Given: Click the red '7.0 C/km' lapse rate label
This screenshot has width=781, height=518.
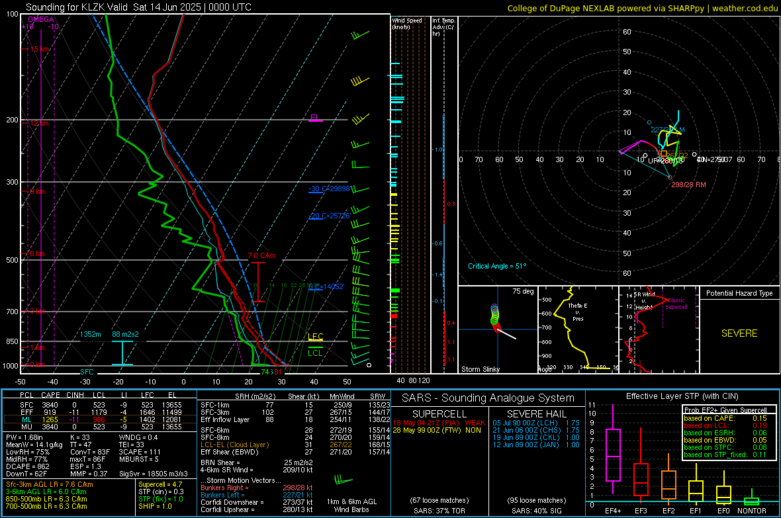Looking at the screenshot, I should tap(261, 255).
